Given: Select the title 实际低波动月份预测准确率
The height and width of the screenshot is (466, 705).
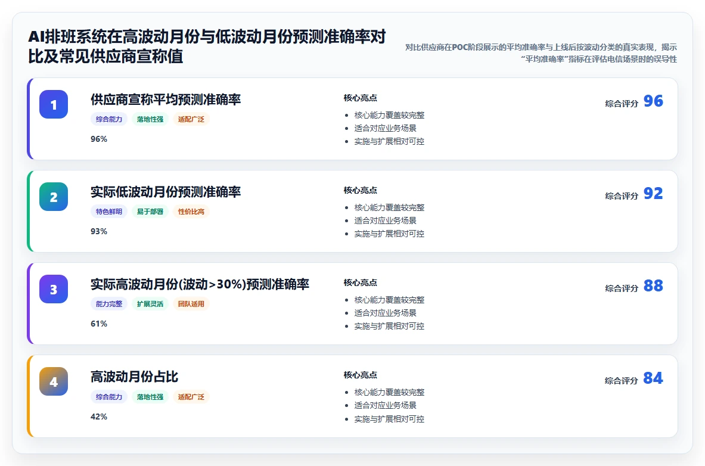Looking at the screenshot, I should [x=166, y=192].
